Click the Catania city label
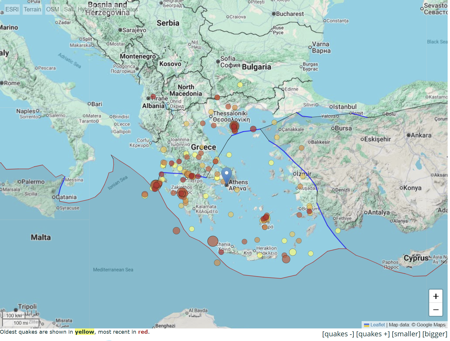The width and height of the screenshot is (450, 341). coord(66,197)
